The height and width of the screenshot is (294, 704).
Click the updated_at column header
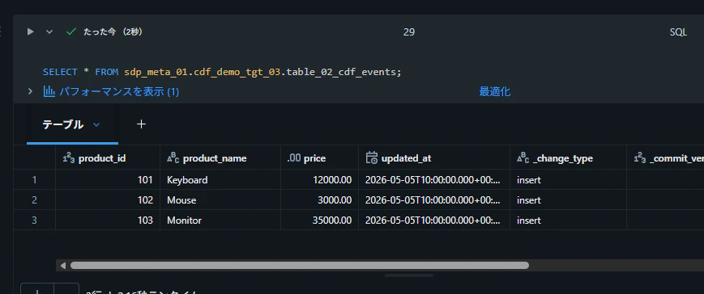[434, 158]
